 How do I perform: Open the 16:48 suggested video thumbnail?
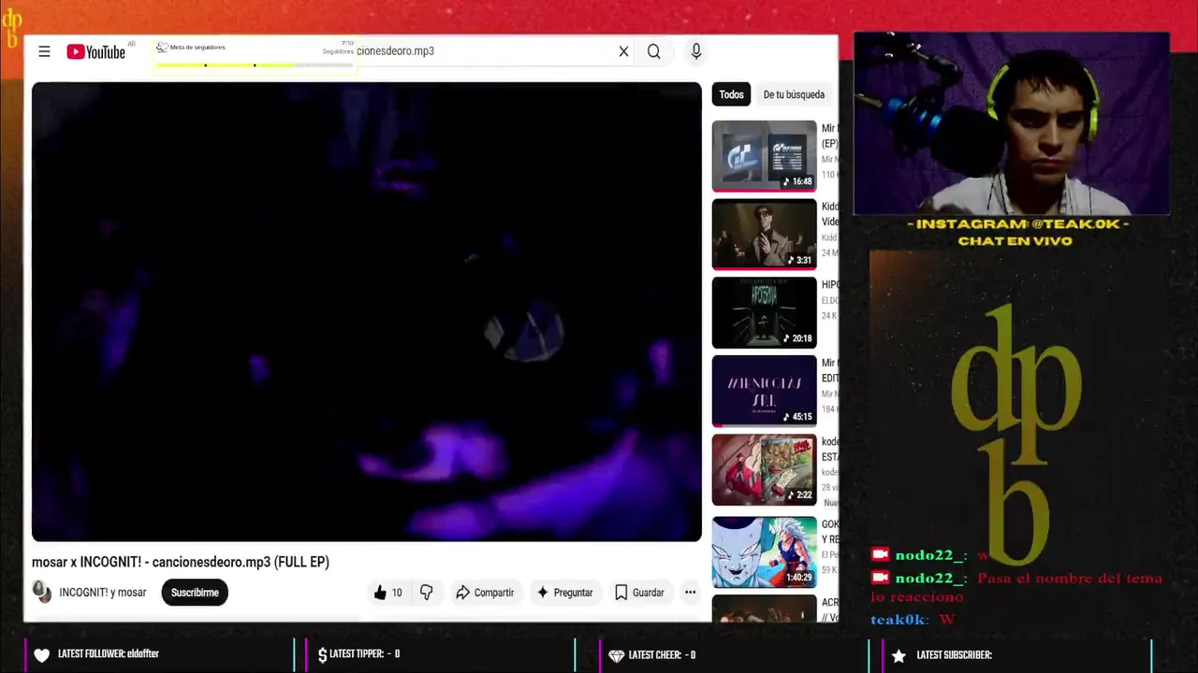point(764,155)
